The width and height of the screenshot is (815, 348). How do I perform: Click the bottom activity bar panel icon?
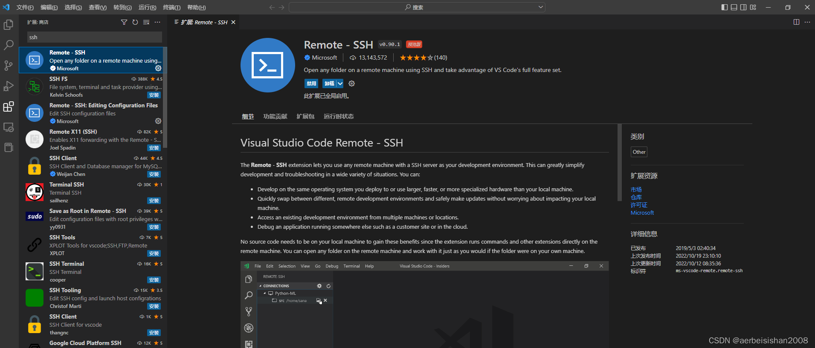point(9,147)
